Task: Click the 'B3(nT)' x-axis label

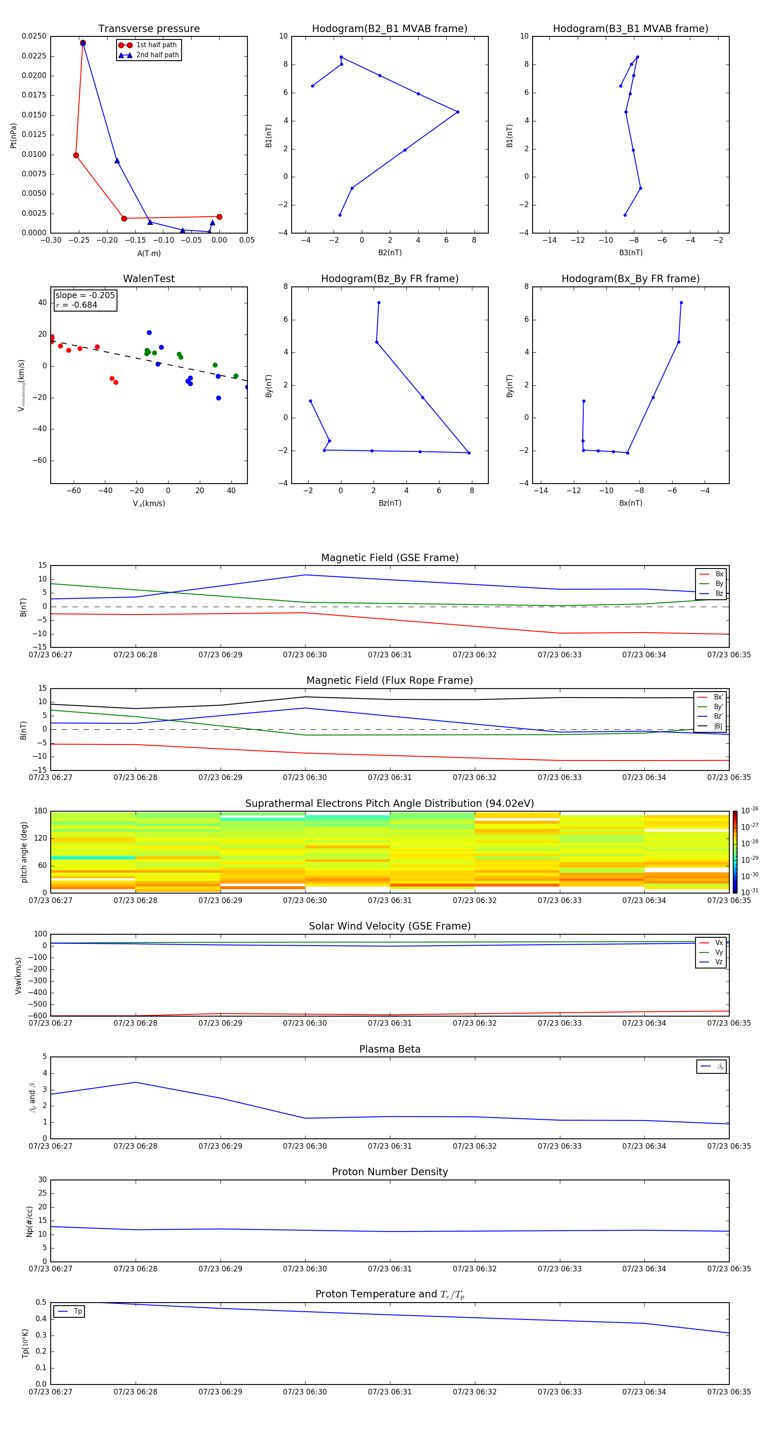Action: point(630,253)
